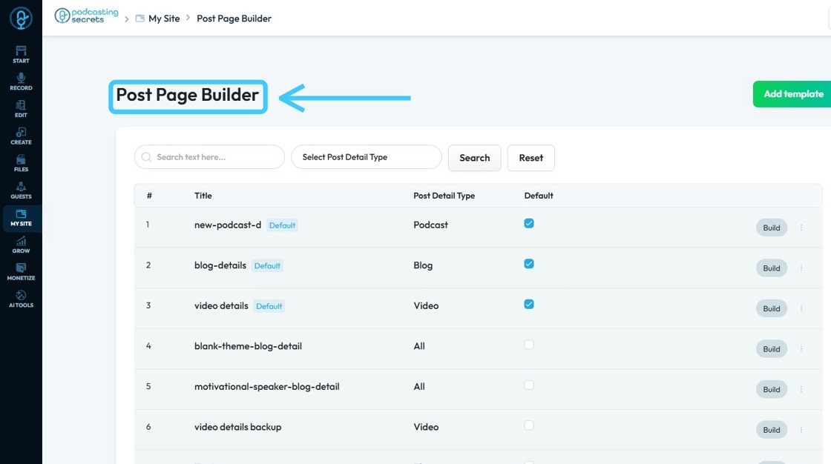The width and height of the screenshot is (831, 464).
Task: Open more options for video details row
Action: point(801,308)
